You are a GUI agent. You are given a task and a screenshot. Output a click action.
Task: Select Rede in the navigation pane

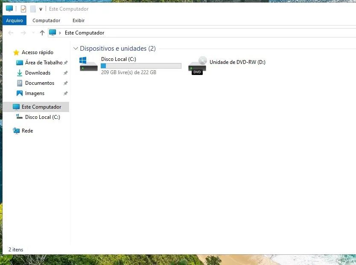point(27,131)
